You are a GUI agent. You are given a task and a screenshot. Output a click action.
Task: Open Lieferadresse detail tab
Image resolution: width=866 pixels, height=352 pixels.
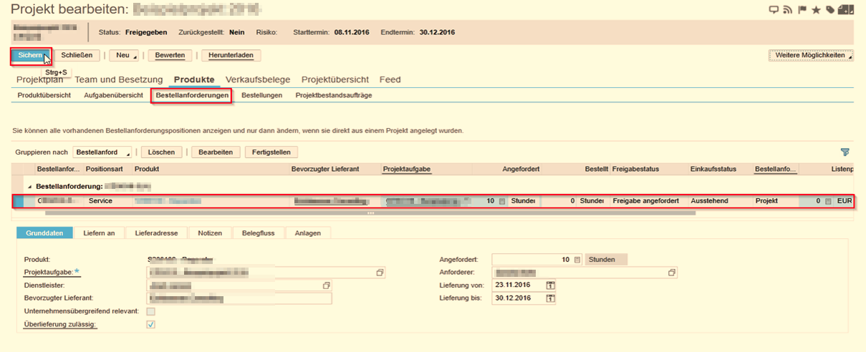[x=157, y=233]
